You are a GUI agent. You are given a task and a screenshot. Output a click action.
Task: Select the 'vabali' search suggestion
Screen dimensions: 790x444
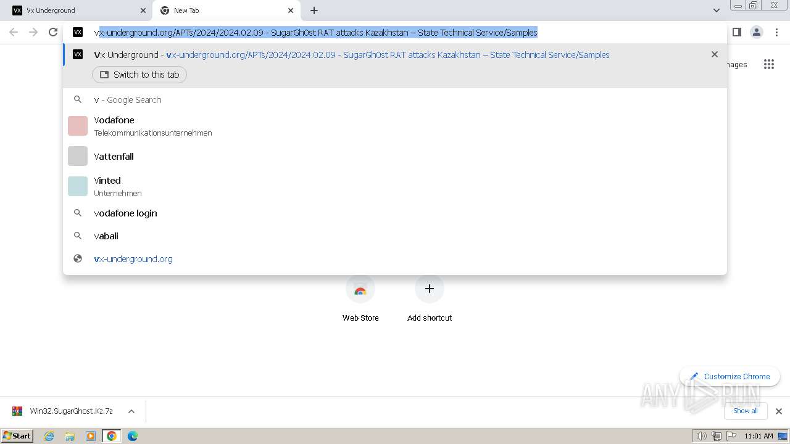(395, 236)
